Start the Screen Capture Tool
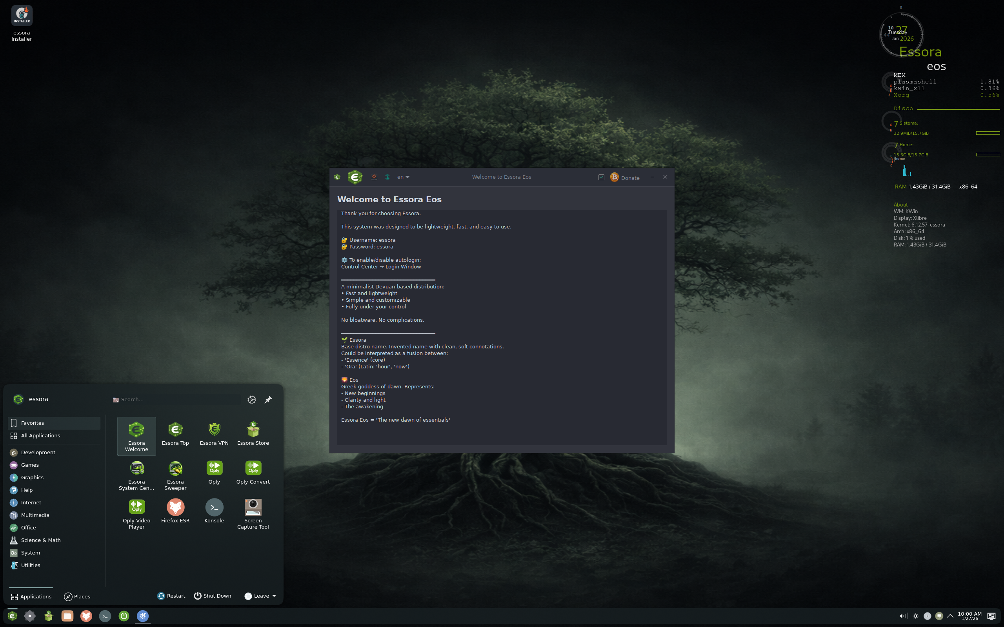1004x627 pixels. pyautogui.click(x=253, y=514)
